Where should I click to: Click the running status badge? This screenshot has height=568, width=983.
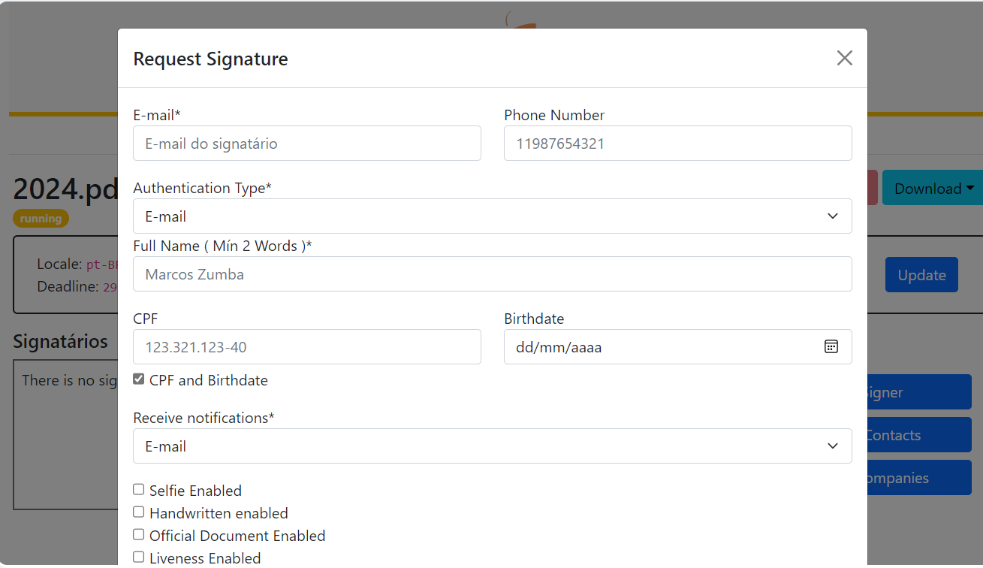pos(41,219)
